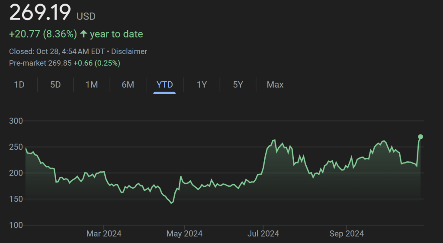Open the 6M chart view
Screen dimensions: 443x243
click(x=128, y=85)
